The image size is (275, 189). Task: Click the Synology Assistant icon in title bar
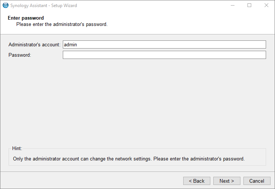(6, 5)
